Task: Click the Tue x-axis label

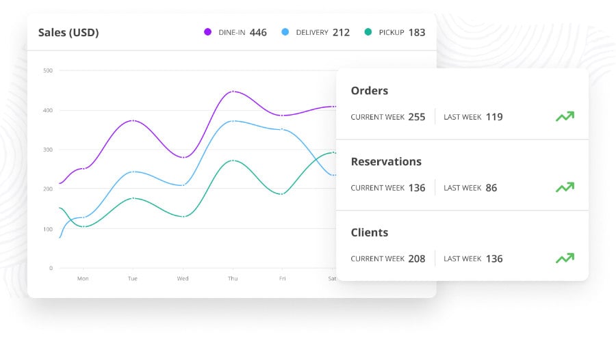Action: [133, 279]
